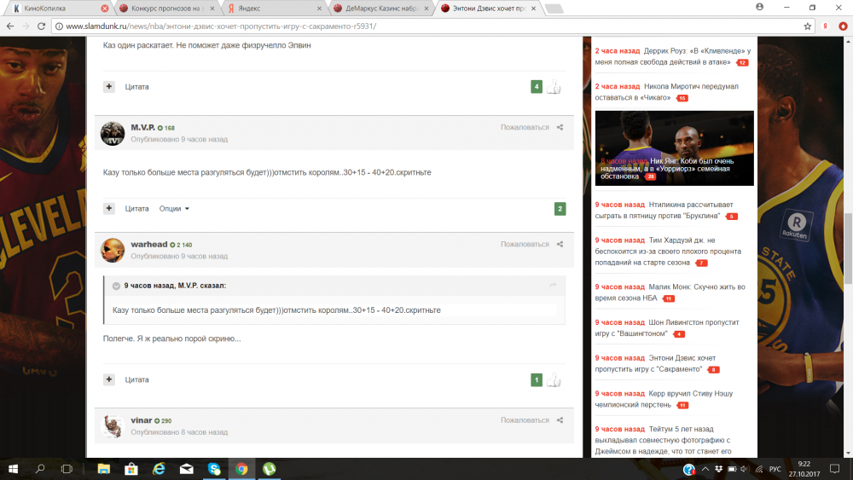
Task: Show hidden system tray icons
Action: pos(705,469)
